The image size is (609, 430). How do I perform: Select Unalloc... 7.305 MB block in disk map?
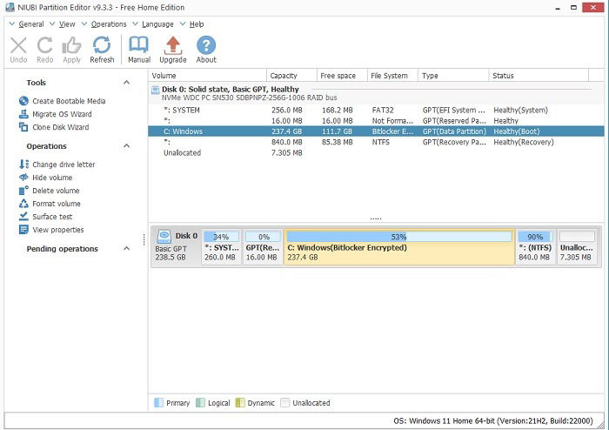pyautogui.click(x=577, y=247)
